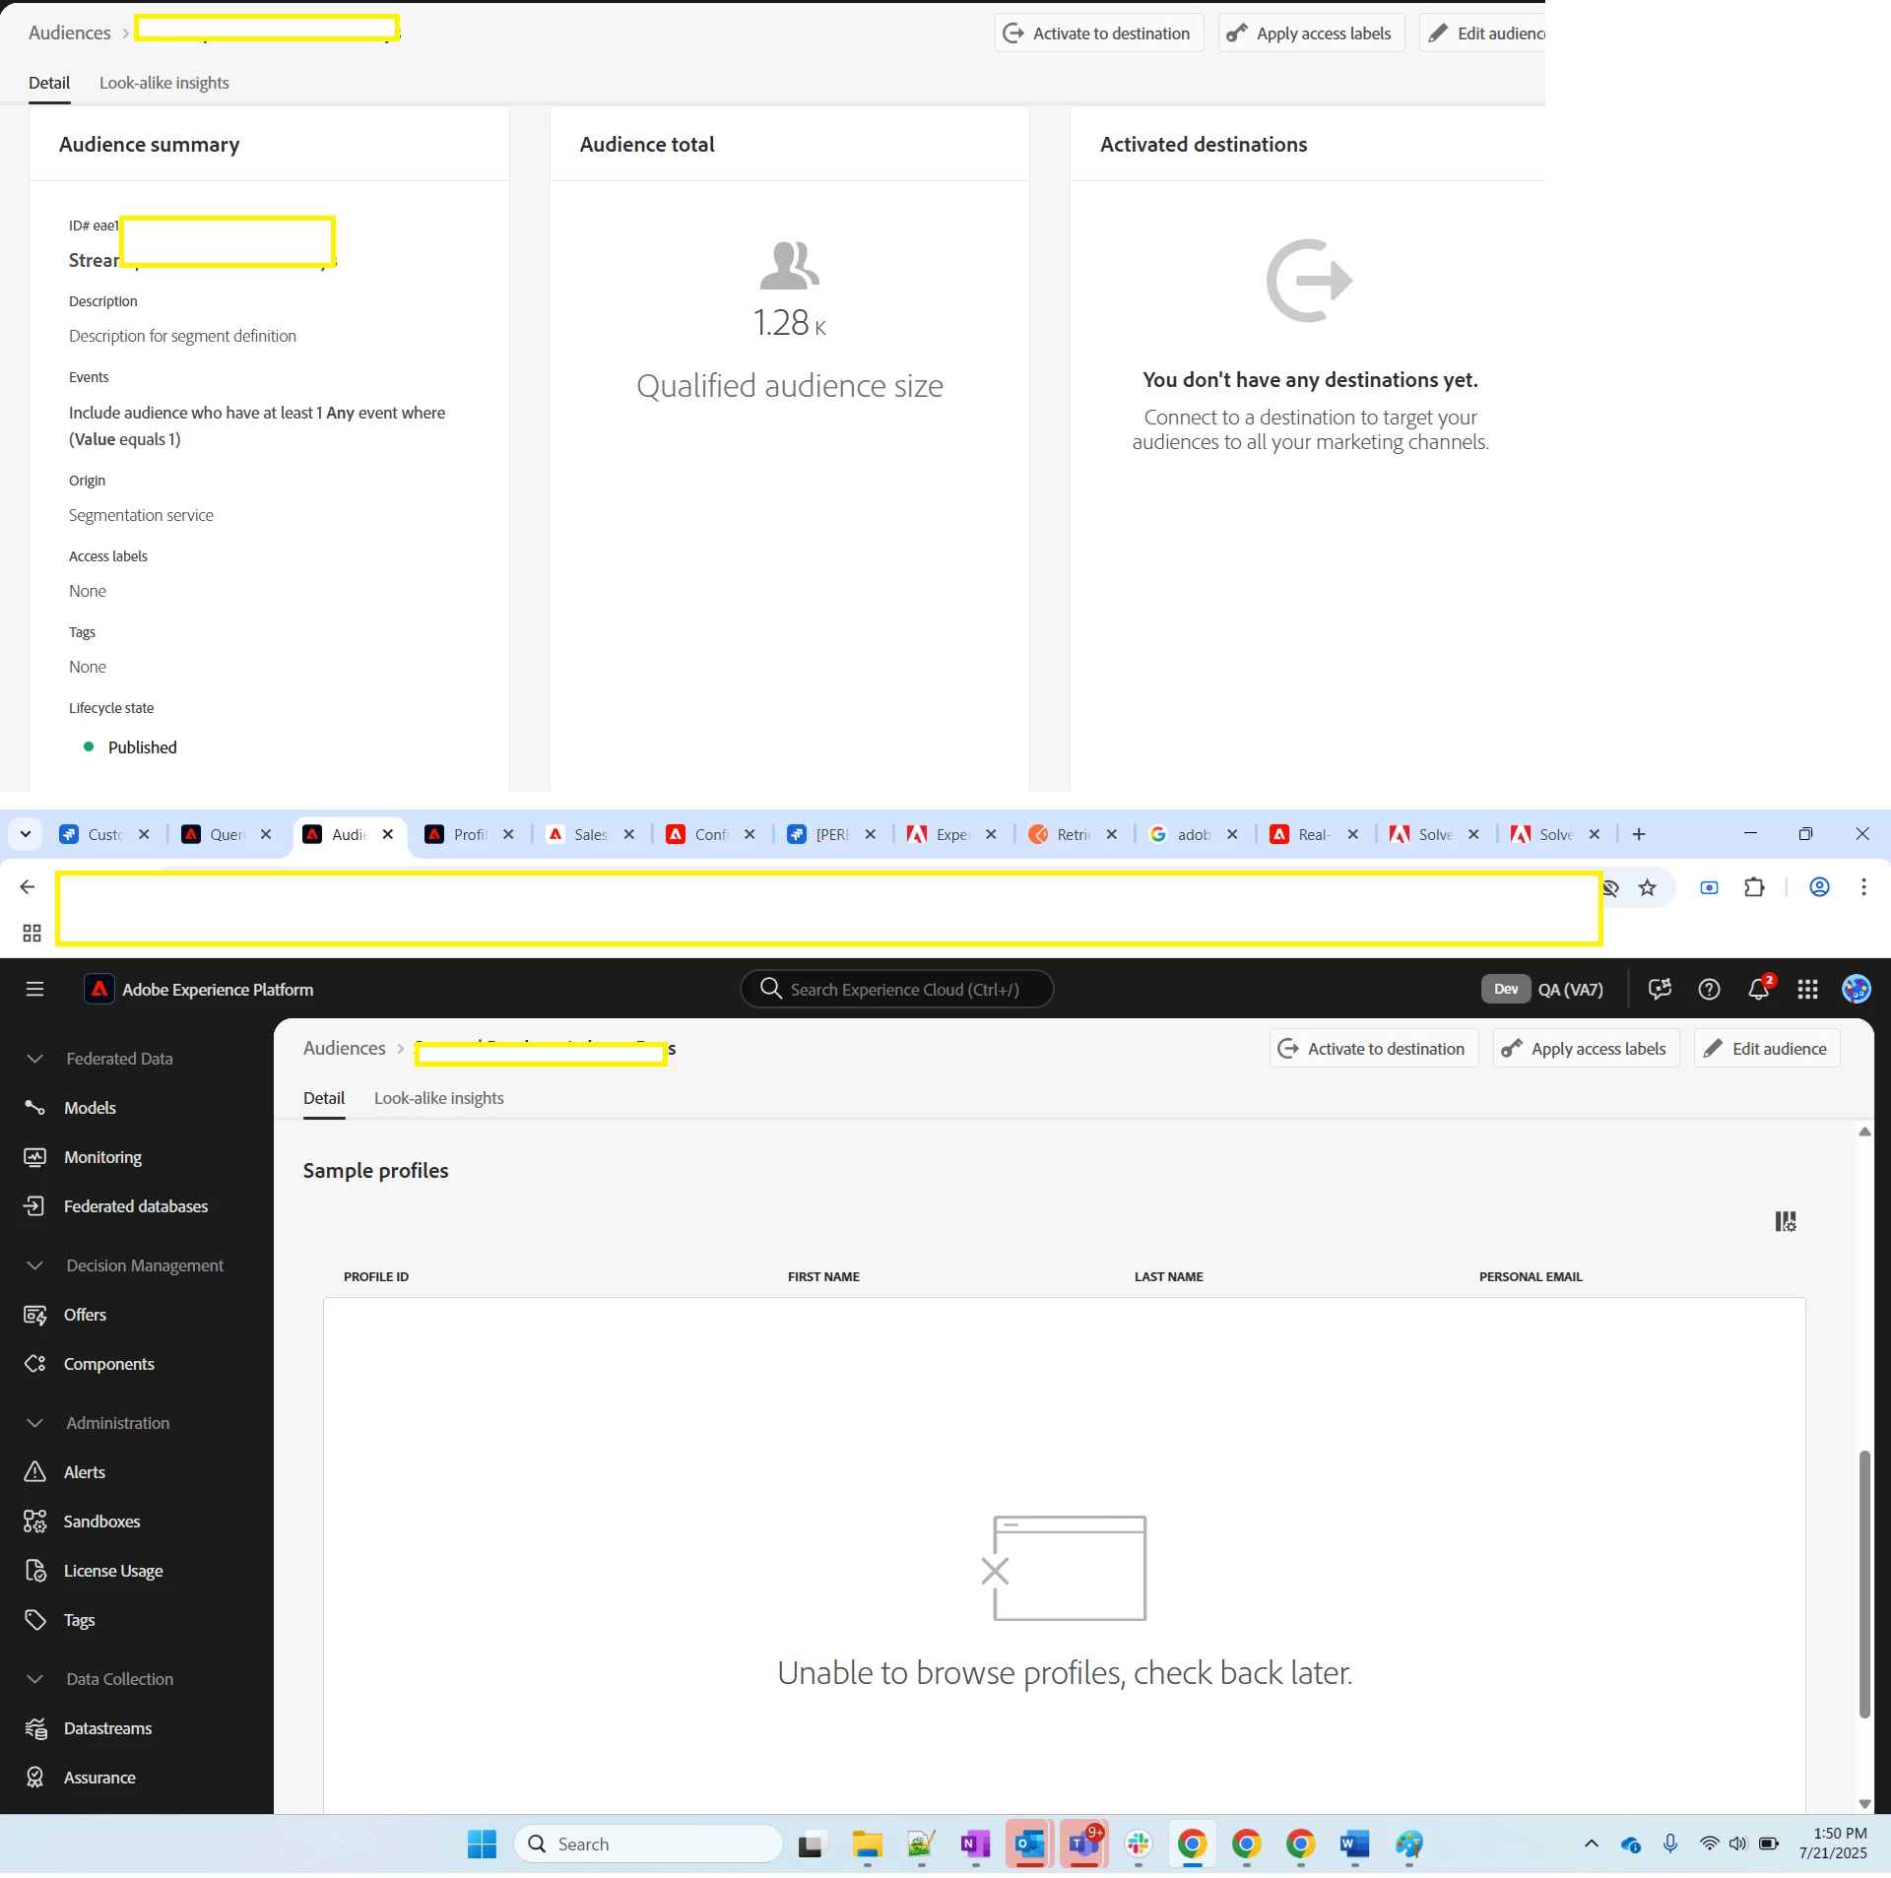Click the feedback chat bubble icon
1891x1878 pixels.
point(1660,989)
